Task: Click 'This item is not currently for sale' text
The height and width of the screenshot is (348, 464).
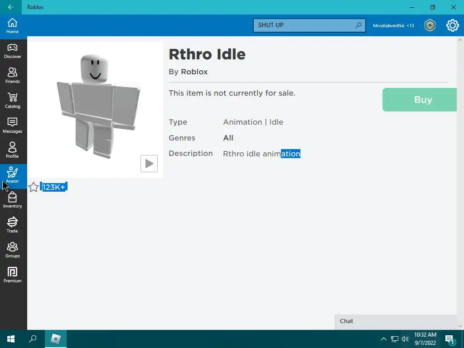Action: click(x=232, y=93)
